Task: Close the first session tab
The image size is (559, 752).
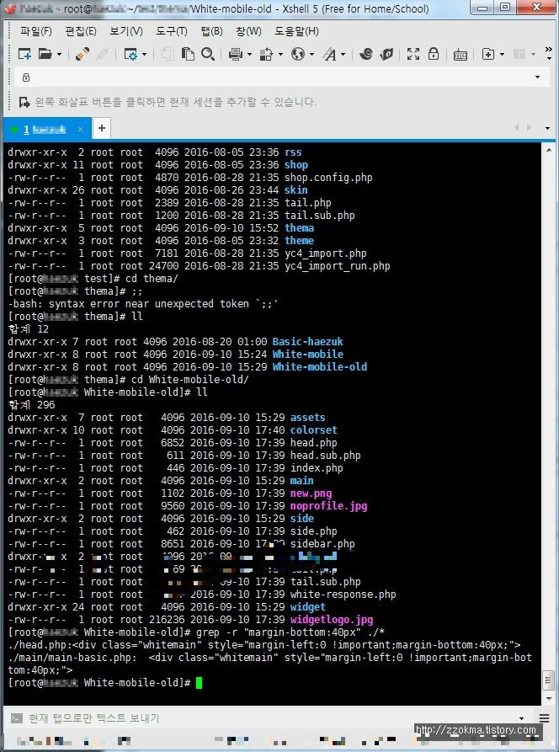Action: point(80,129)
